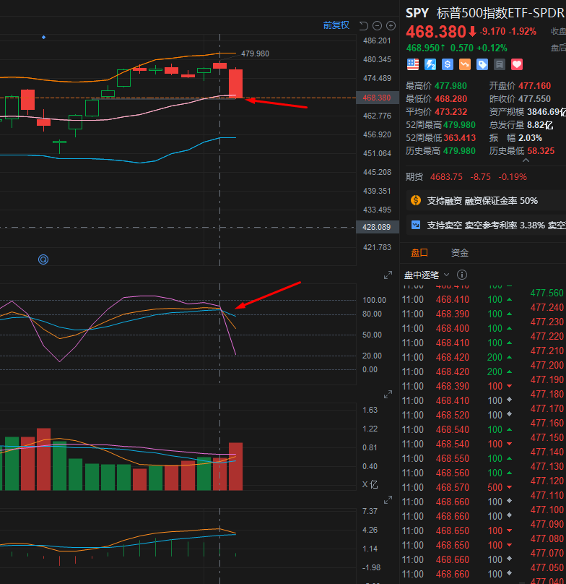This screenshot has height=584, width=566.
Task: Expand the volume indicator panel
Action: 388,395
